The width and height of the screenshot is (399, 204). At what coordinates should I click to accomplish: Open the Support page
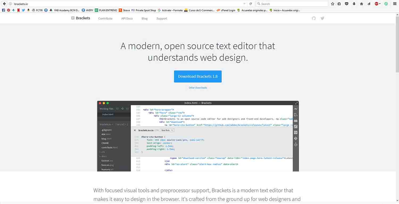(162, 19)
